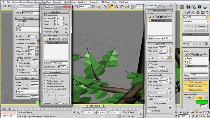Enable the Optimize checkbox

pyautogui.click(x=149, y=64)
